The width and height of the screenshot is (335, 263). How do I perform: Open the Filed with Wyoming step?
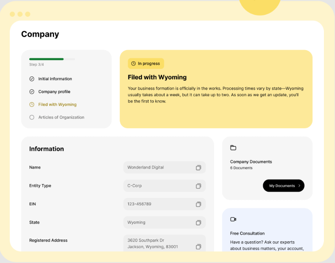pyautogui.click(x=57, y=105)
